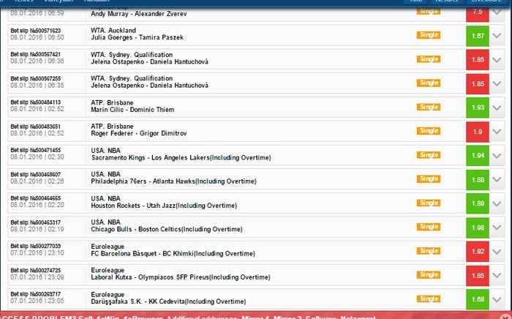This screenshot has width=512, height=319.
Task: Expand the Philadelphia 76ers - Atlanta Hawks bet
Action: click(x=497, y=179)
